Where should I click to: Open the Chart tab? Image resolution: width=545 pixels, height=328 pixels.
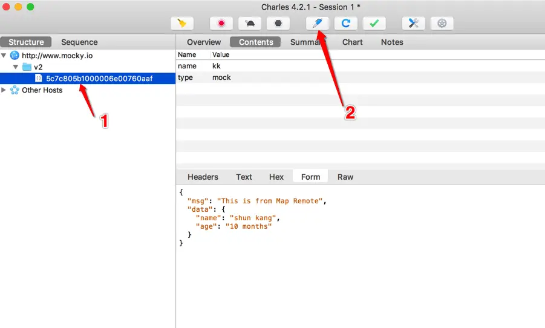coord(352,42)
